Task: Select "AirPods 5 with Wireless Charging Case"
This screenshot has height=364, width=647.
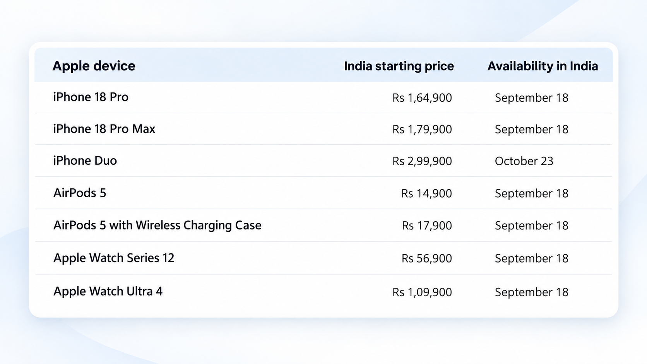Action: click(157, 226)
